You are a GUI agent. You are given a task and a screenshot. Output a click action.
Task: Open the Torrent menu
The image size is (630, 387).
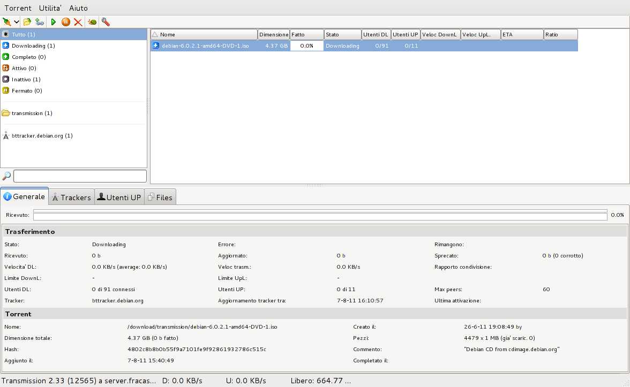tap(18, 8)
